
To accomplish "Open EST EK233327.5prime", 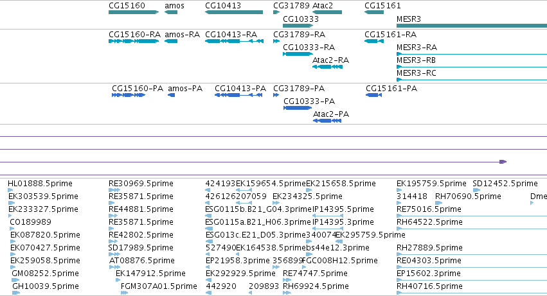I will tap(43, 209).
